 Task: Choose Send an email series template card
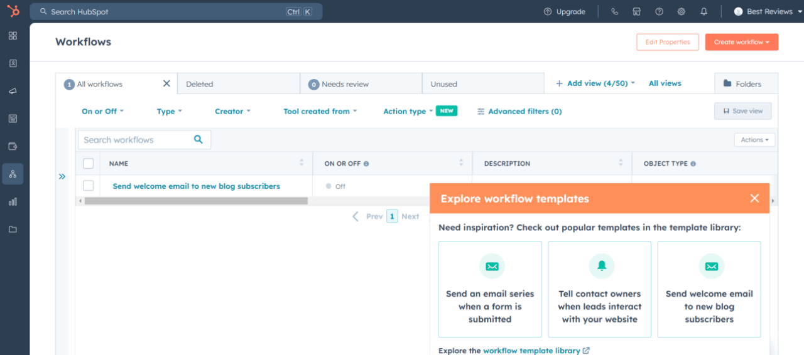(490, 289)
